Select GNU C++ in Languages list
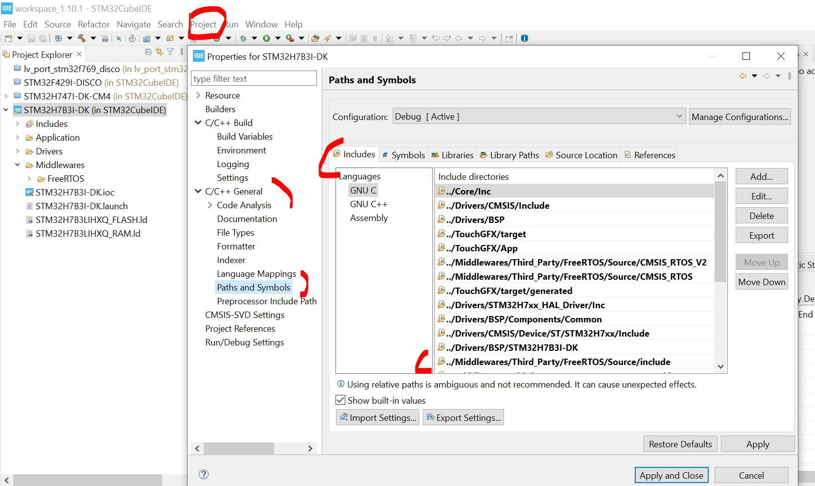The height and width of the screenshot is (486, 815). coord(368,204)
